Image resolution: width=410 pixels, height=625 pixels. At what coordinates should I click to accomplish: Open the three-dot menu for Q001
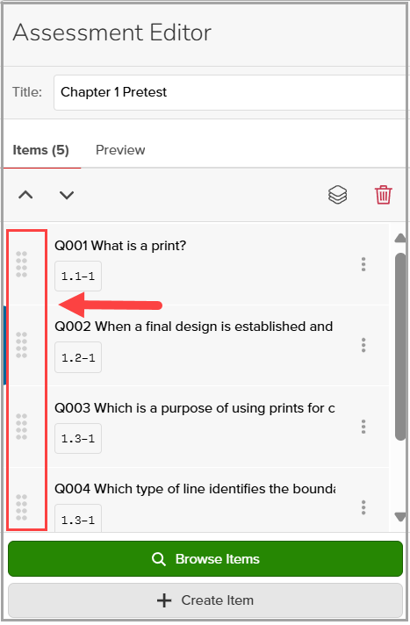click(363, 264)
